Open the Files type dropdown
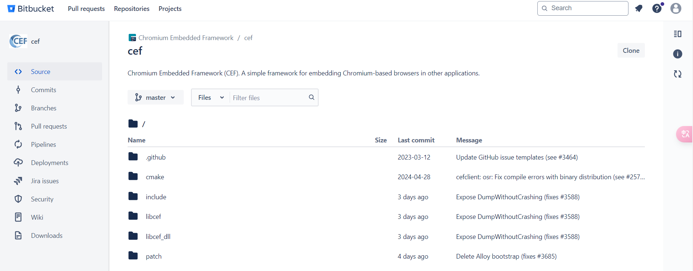This screenshot has width=693, height=271. pyautogui.click(x=211, y=98)
